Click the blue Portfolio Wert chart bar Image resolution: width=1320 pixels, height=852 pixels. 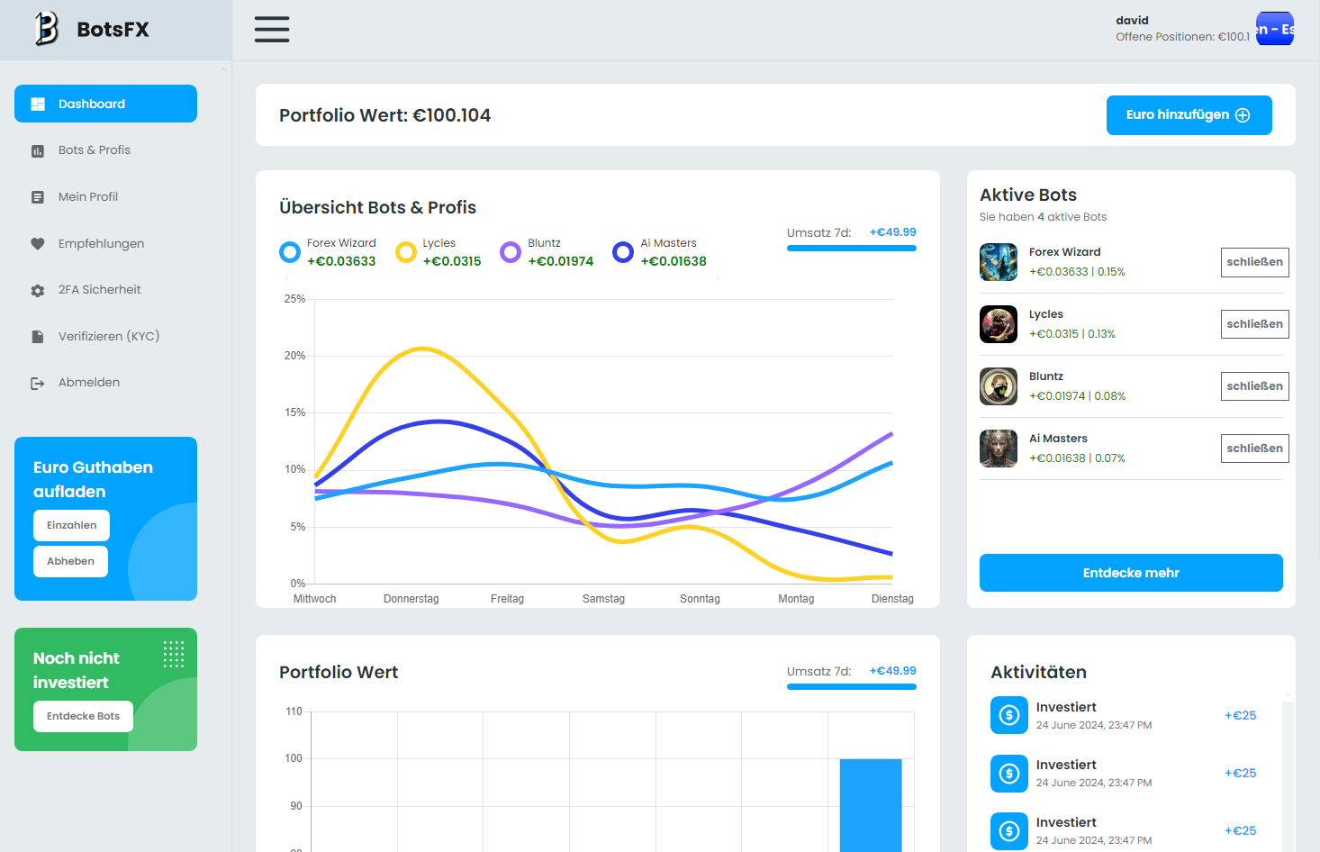click(871, 805)
